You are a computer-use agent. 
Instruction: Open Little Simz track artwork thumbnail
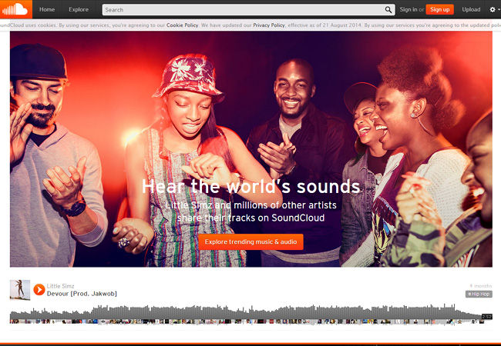pyautogui.click(x=20, y=290)
